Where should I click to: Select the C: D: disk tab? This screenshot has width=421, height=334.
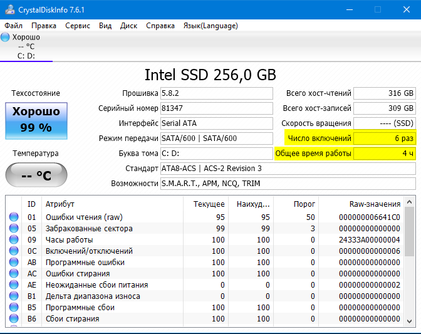(x=26, y=47)
